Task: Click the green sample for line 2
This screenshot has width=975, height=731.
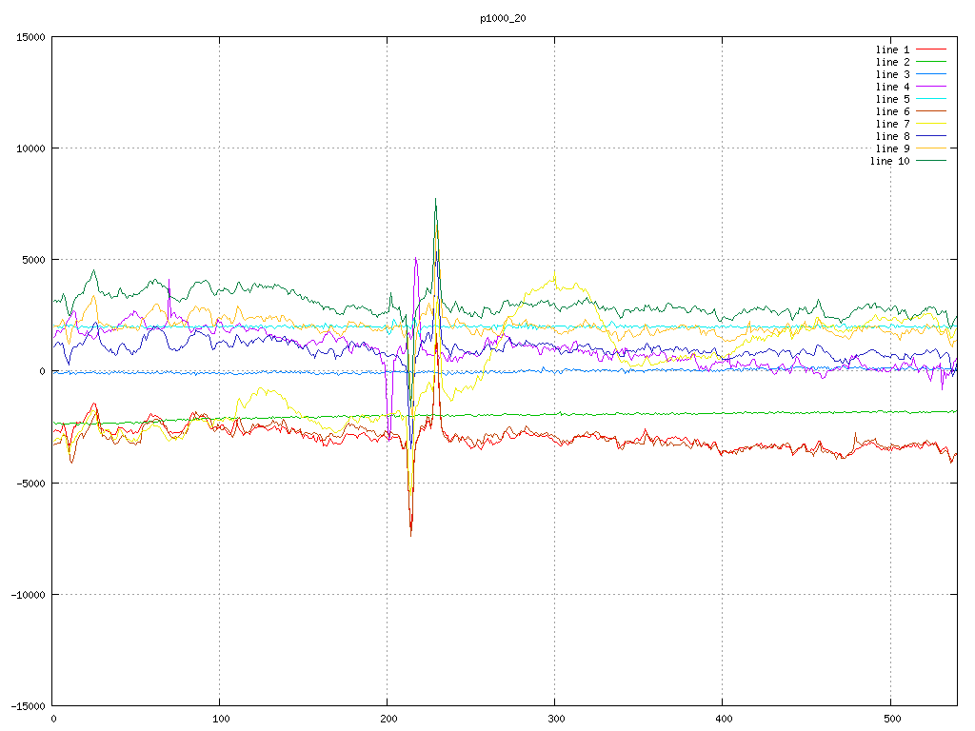Action: click(931, 62)
